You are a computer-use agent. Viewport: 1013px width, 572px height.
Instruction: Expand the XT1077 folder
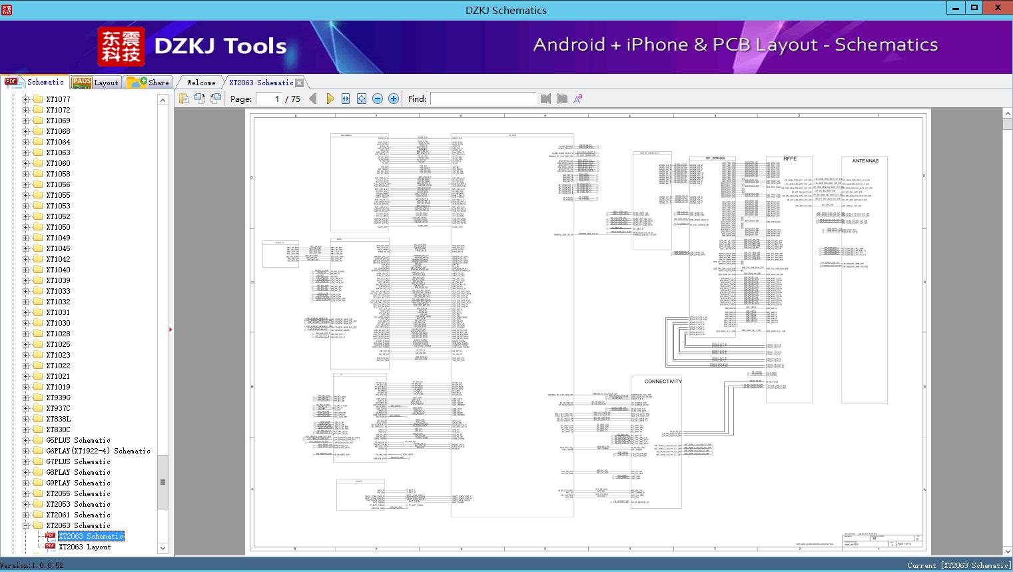25,99
